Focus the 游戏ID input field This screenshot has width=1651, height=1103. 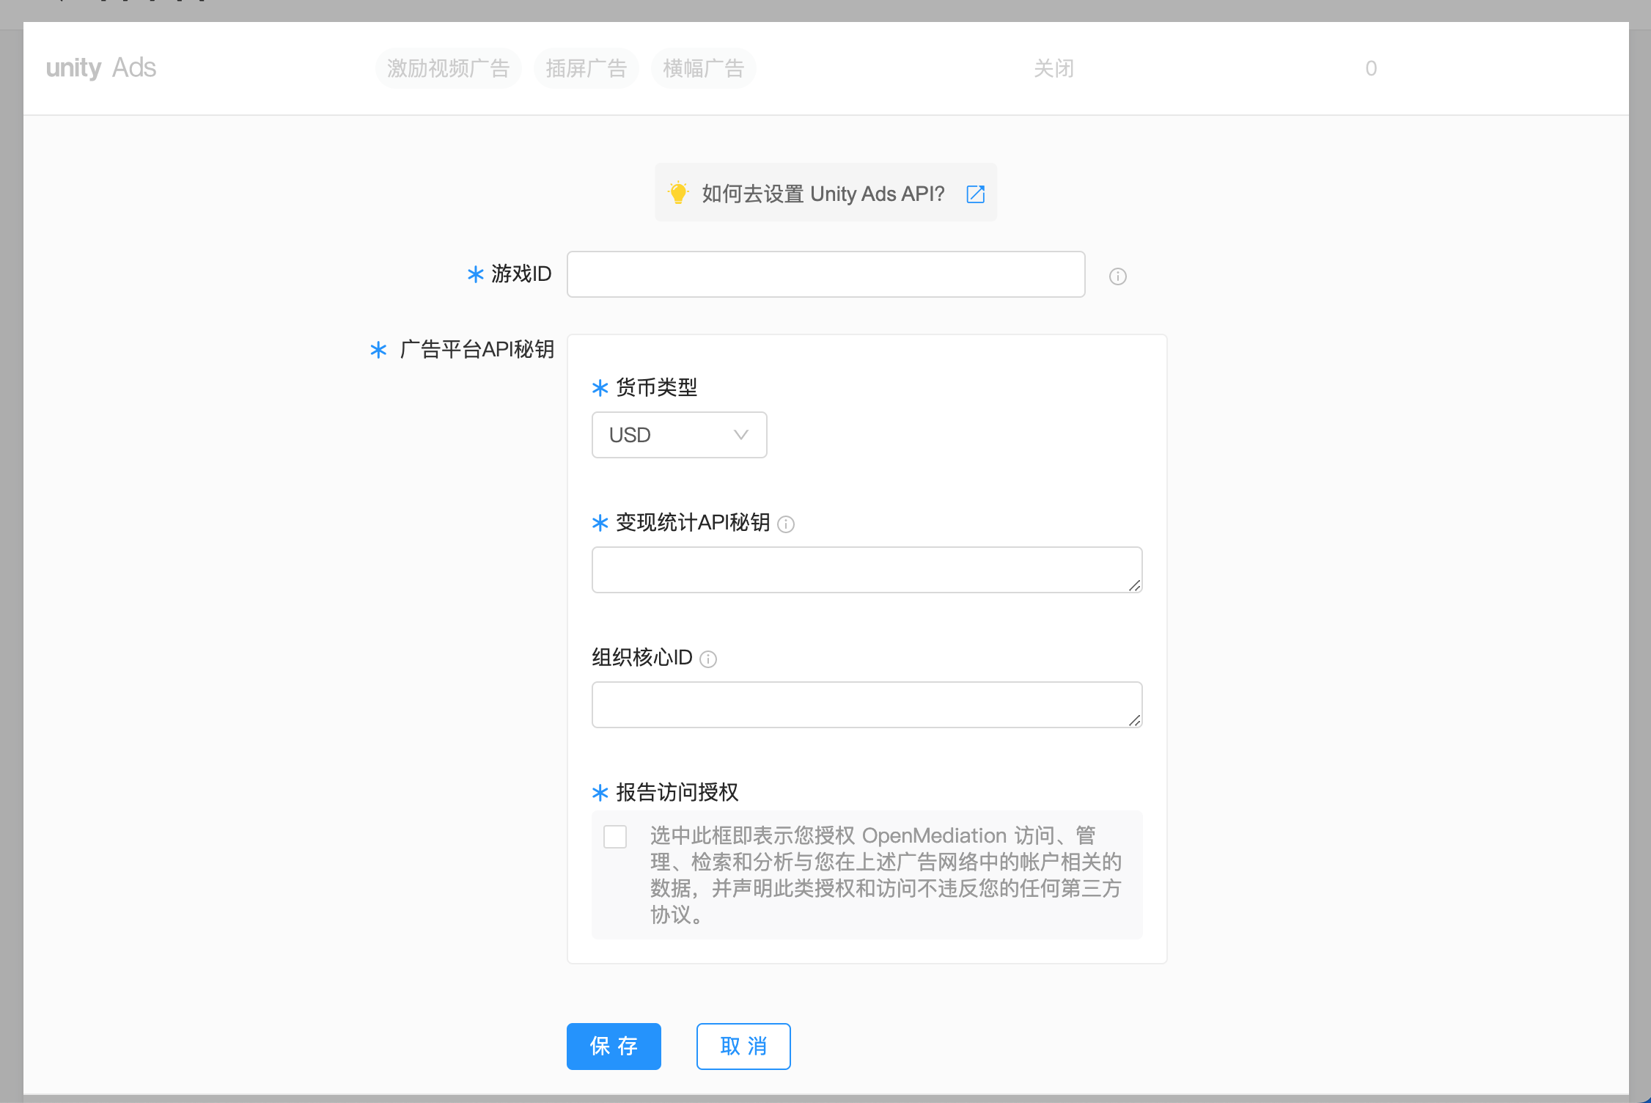point(825,274)
